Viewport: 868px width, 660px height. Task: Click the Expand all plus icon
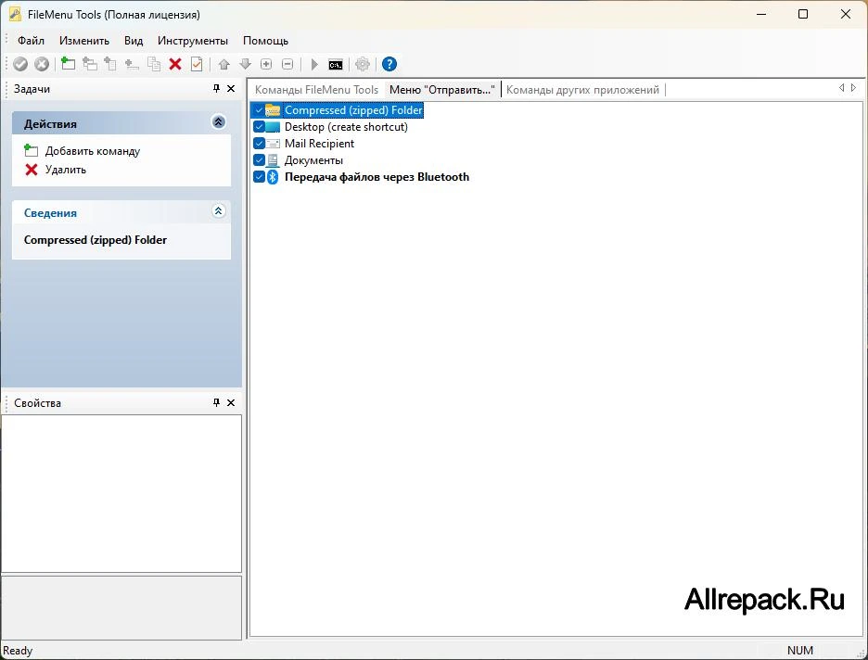(x=266, y=64)
